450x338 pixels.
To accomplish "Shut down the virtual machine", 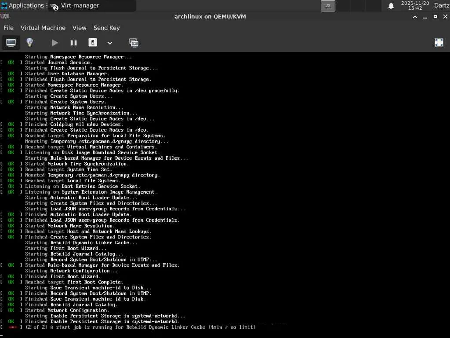I will pyautogui.click(x=92, y=43).
